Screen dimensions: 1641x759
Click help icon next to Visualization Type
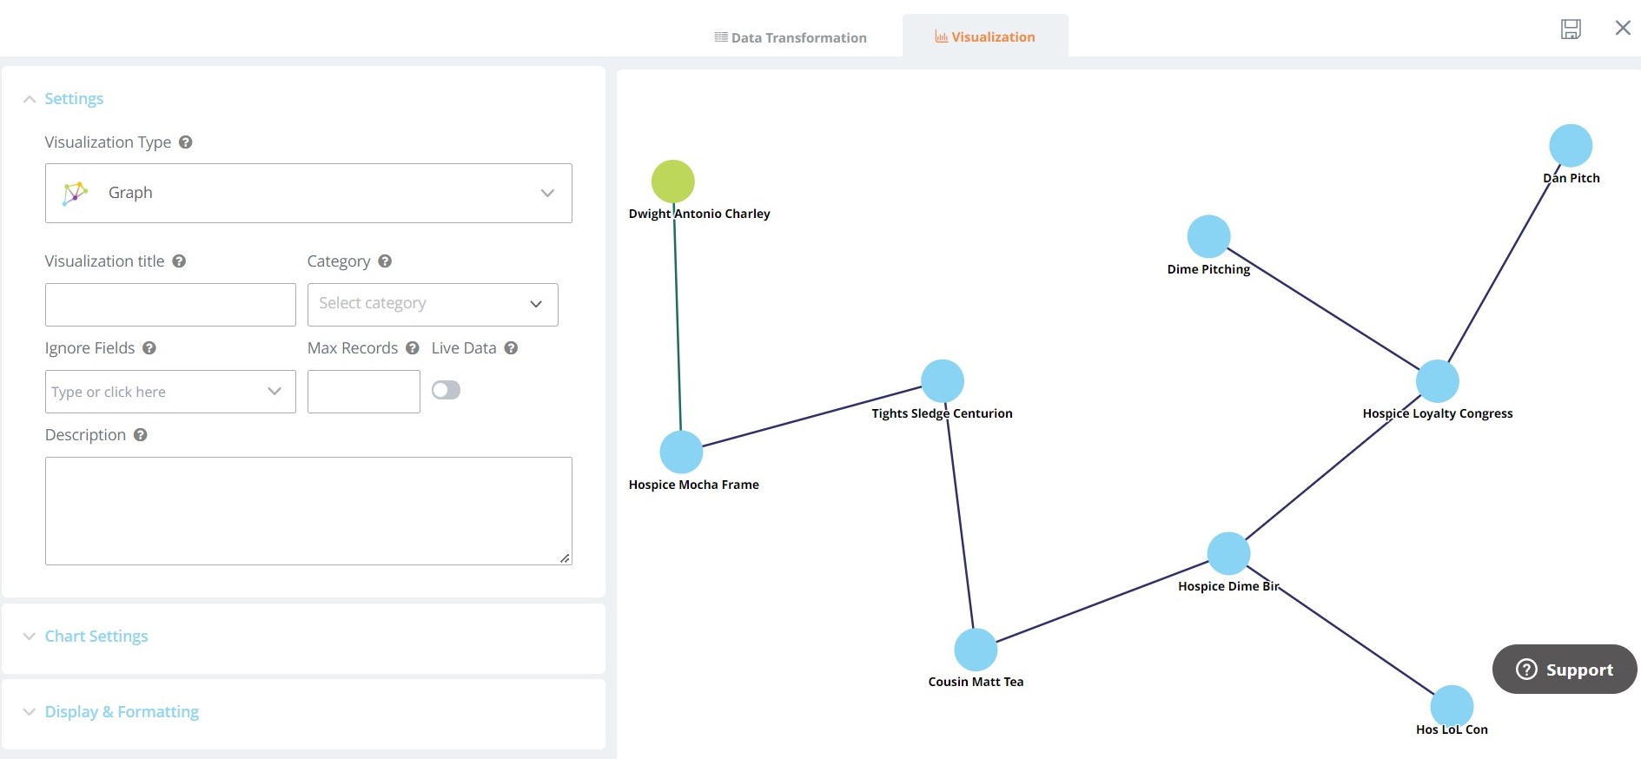pyautogui.click(x=186, y=142)
